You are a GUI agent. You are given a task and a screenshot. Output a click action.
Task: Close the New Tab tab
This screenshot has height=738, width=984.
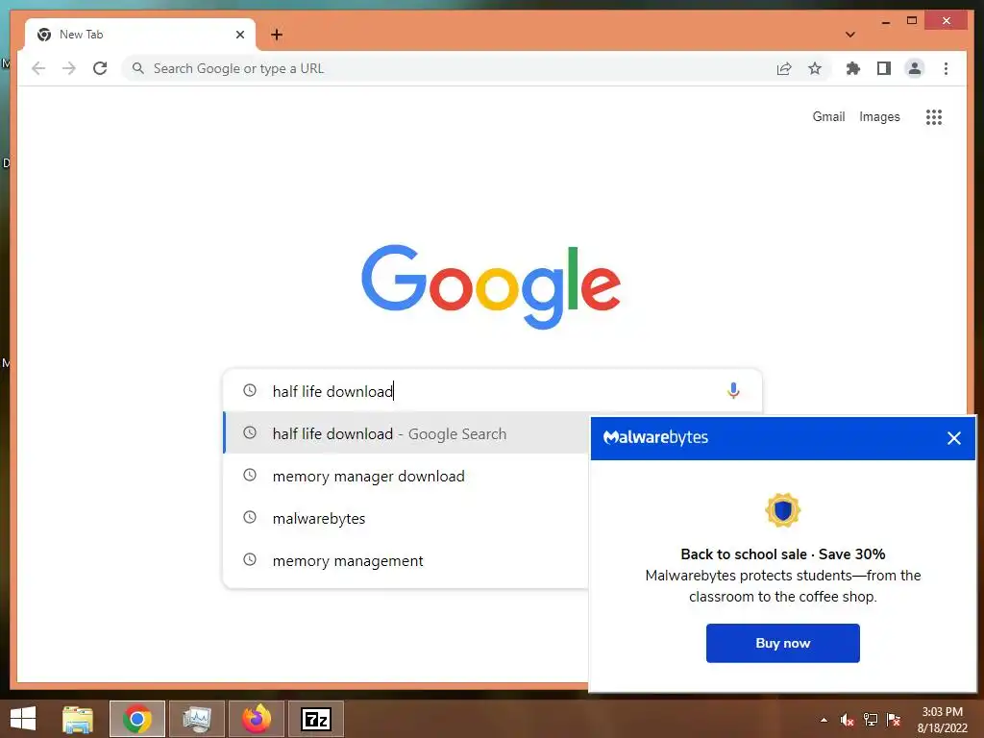click(239, 35)
